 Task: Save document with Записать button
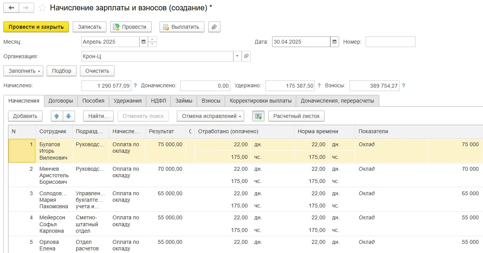(90, 27)
